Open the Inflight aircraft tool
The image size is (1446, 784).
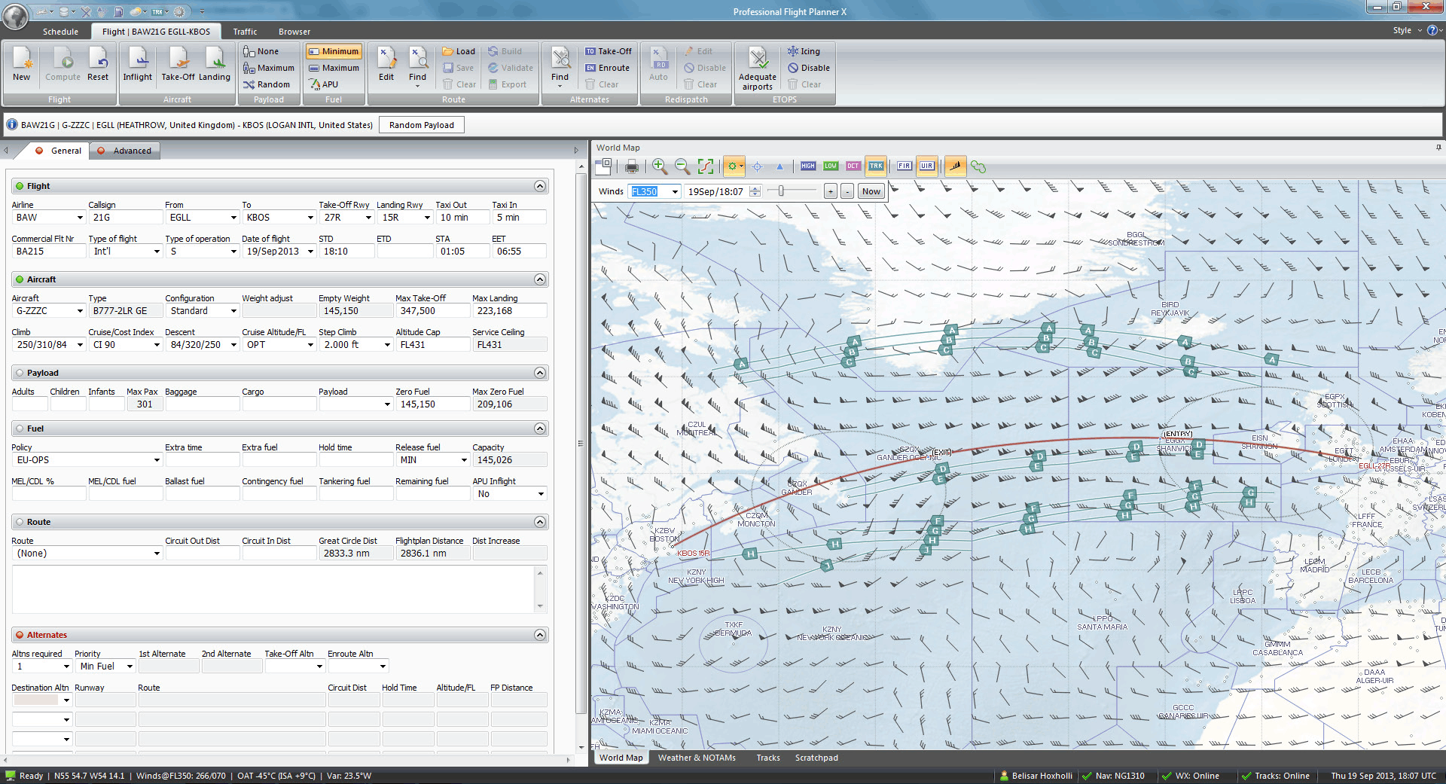138,64
